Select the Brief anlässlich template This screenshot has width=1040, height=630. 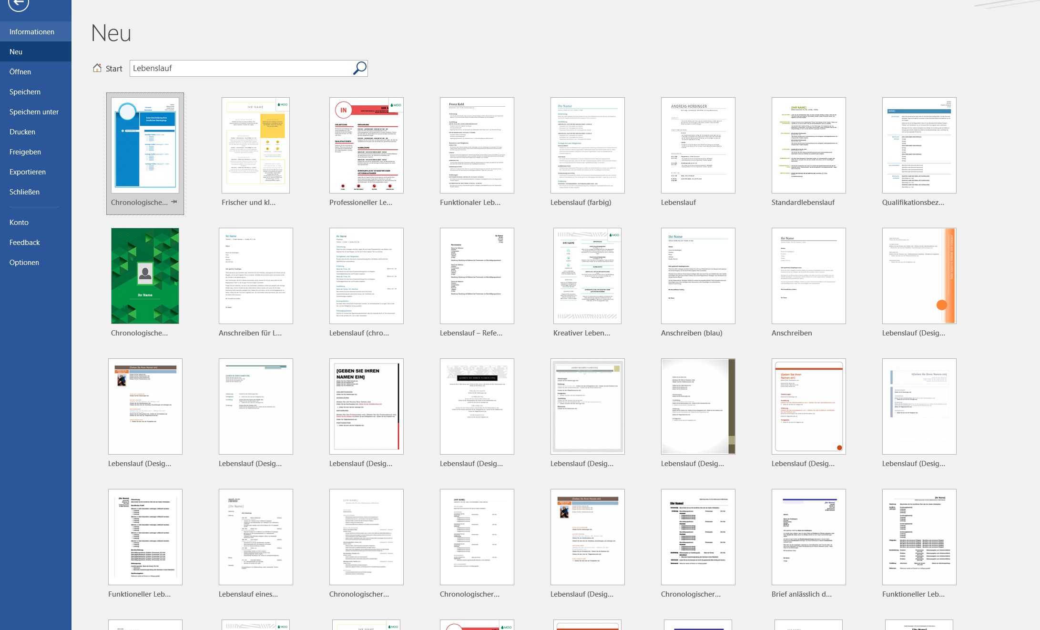(x=808, y=537)
